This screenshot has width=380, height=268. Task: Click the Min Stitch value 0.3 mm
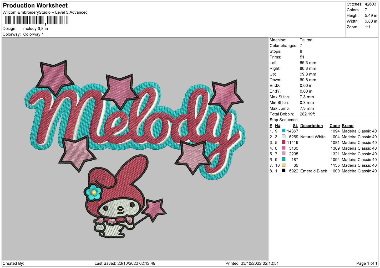[307, 103]
